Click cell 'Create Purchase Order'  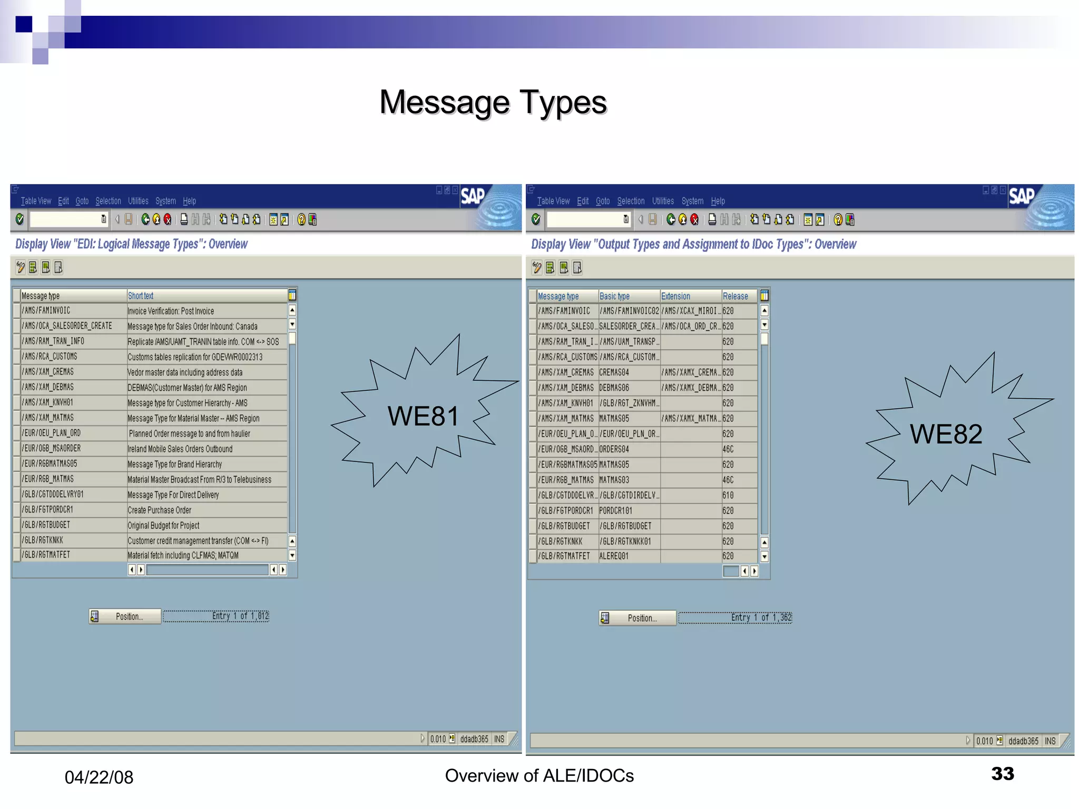(x=207, y=510)
